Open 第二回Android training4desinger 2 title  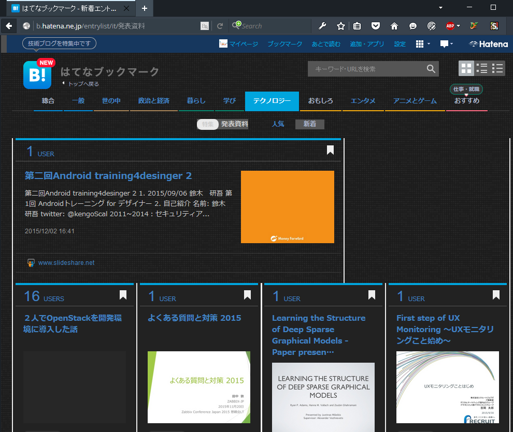coord(108,176)
